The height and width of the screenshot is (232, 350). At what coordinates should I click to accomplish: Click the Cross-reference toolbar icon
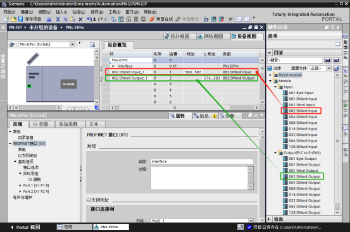click(230, 19)
